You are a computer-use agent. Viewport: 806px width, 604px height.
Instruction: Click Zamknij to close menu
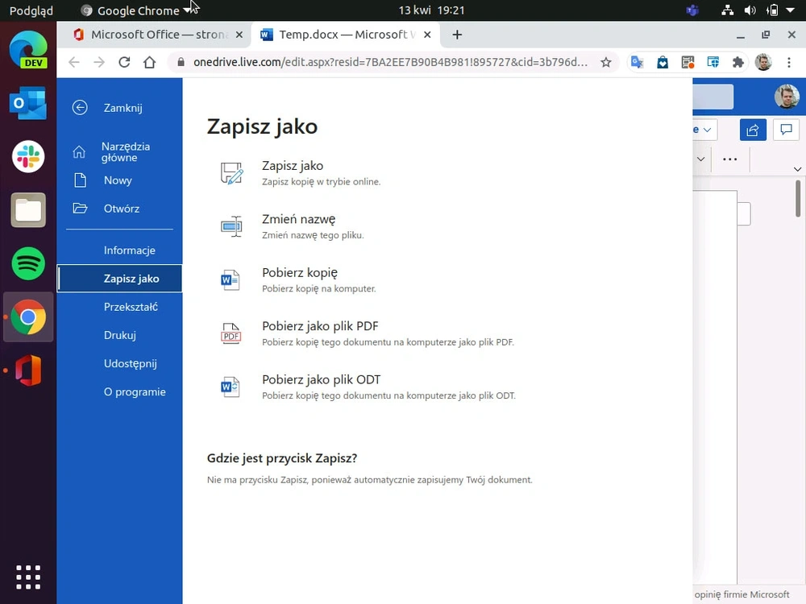coord(120,107)
